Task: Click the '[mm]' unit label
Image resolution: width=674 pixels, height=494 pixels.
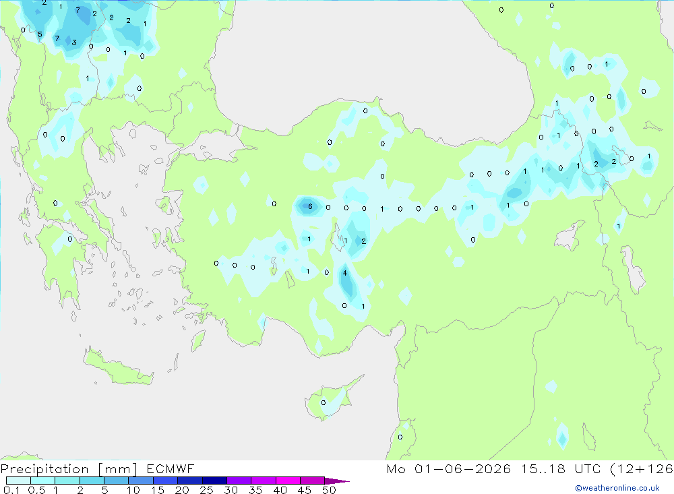Action: 117,469
